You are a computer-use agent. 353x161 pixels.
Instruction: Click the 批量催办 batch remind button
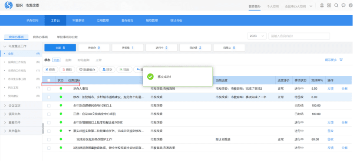coord(87,70)
